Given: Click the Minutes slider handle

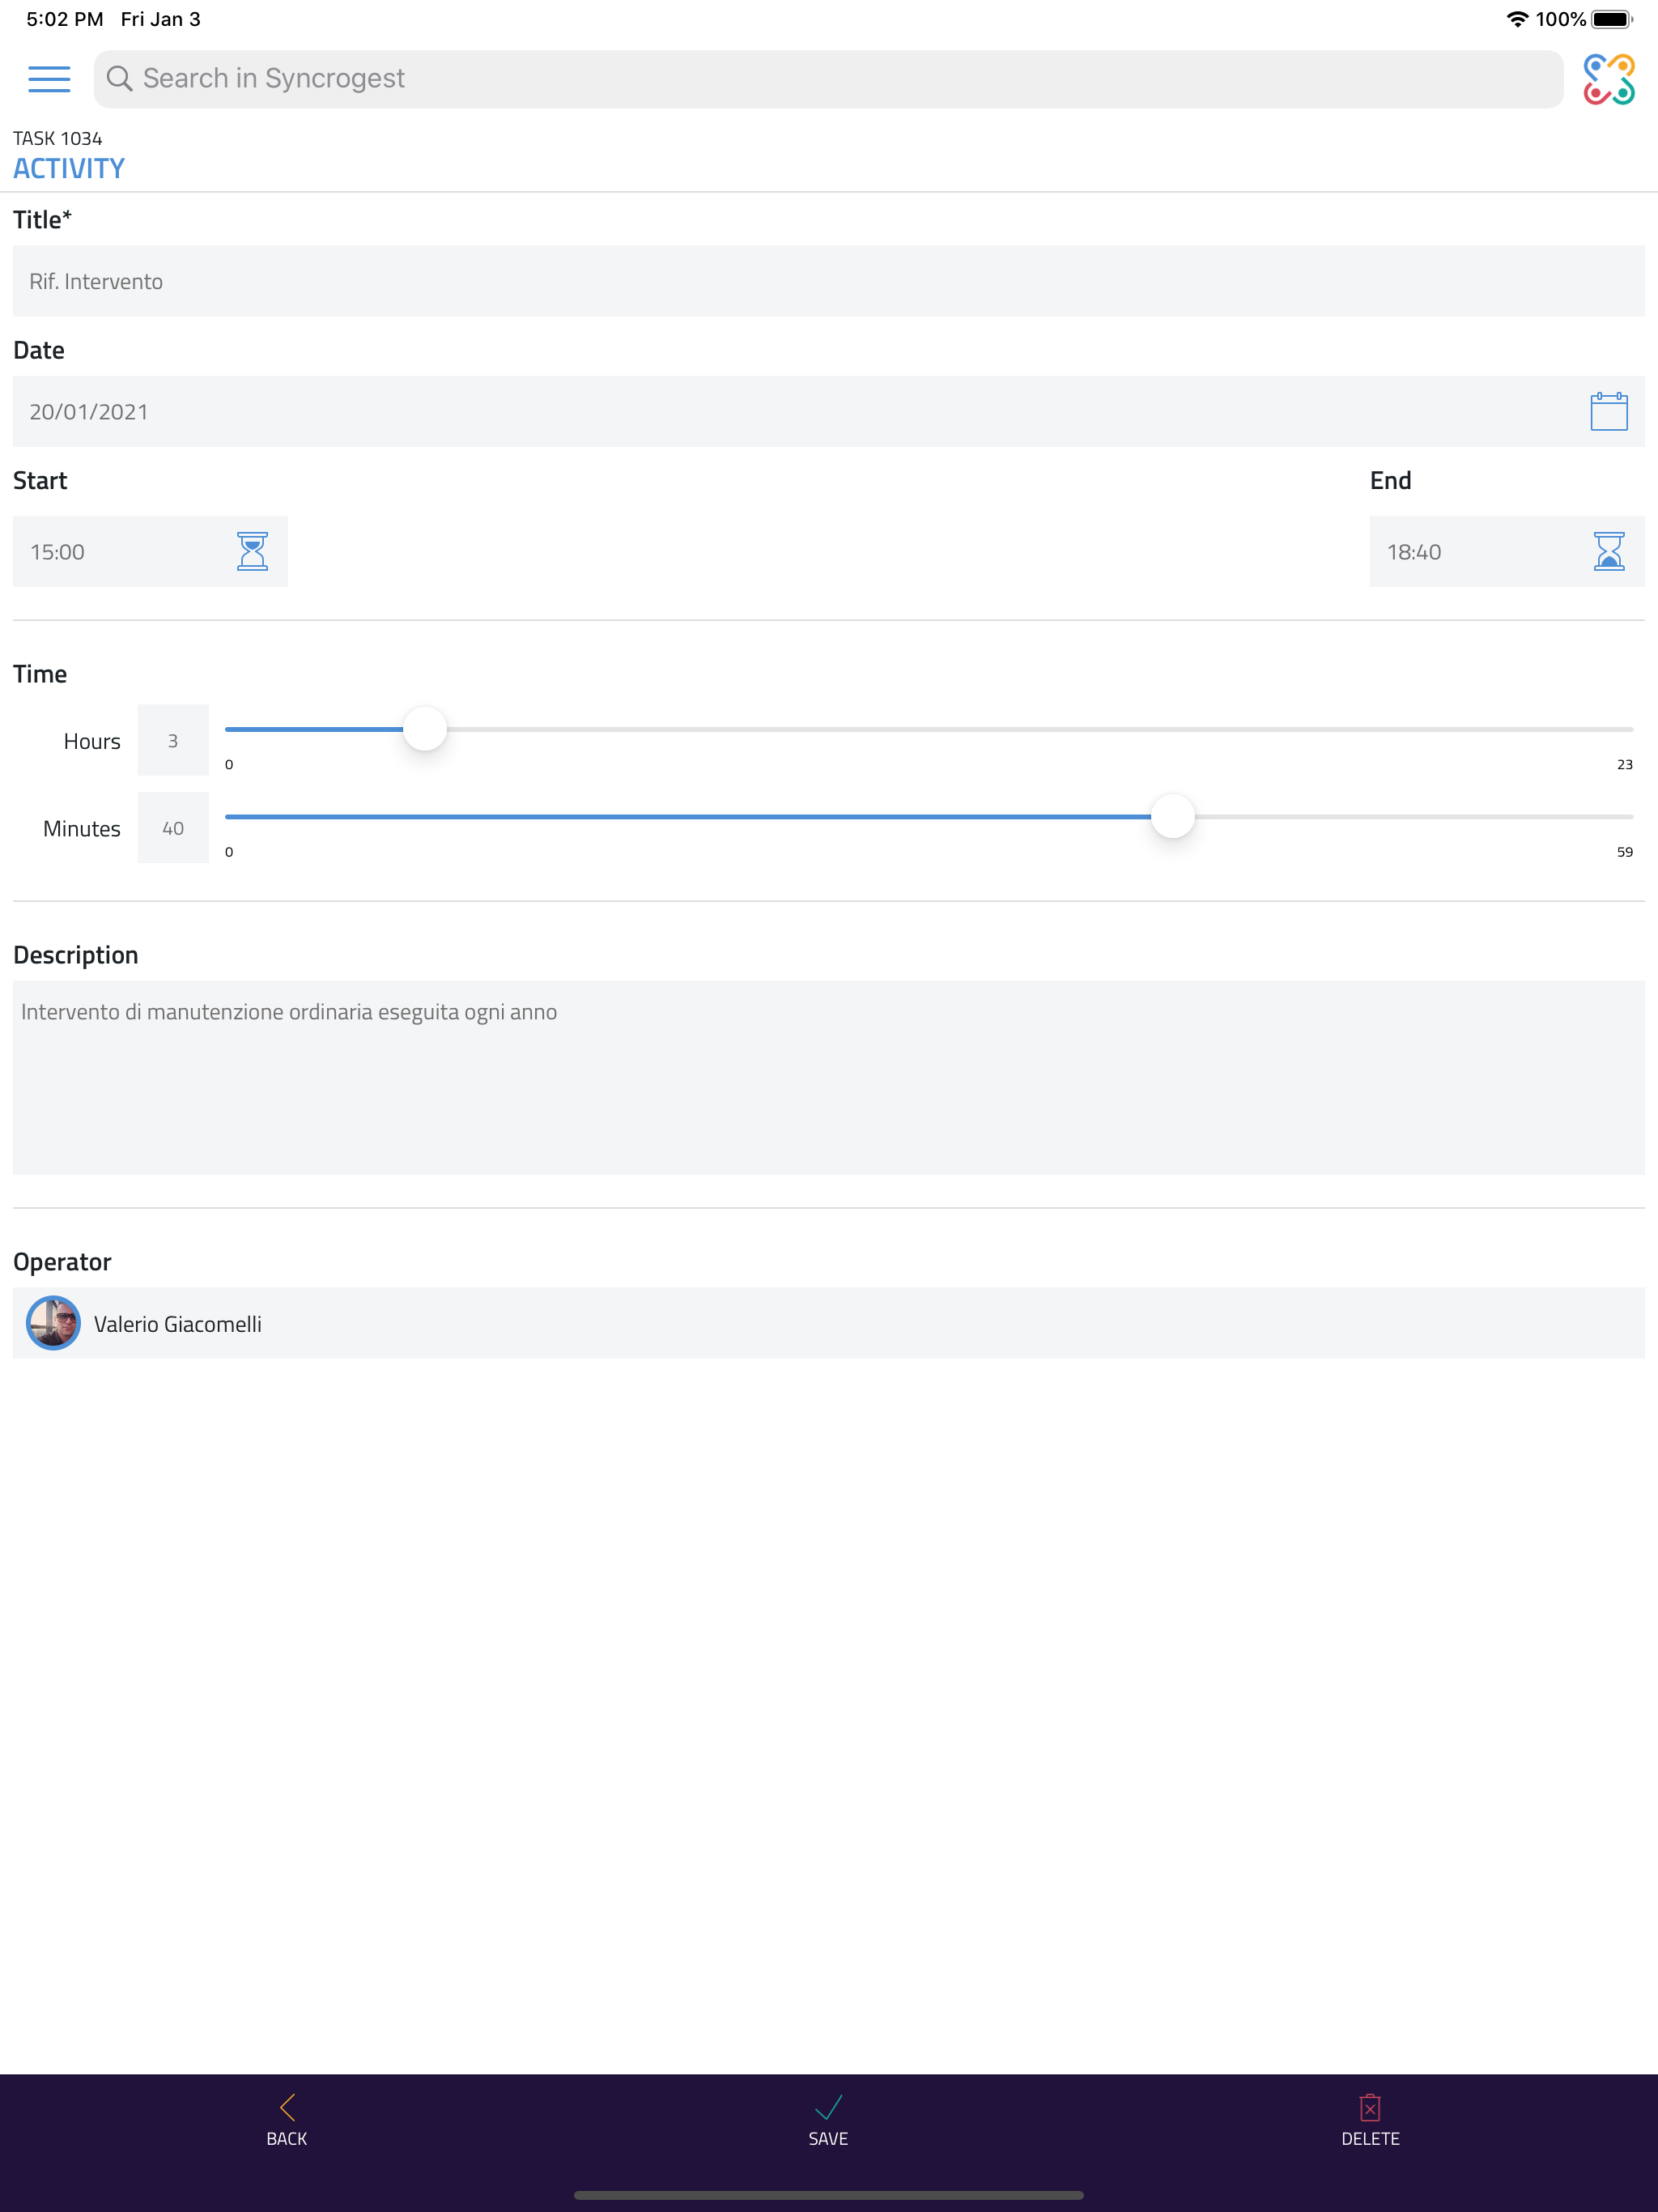Looking at the screenshot, I should click(1174, 816).
